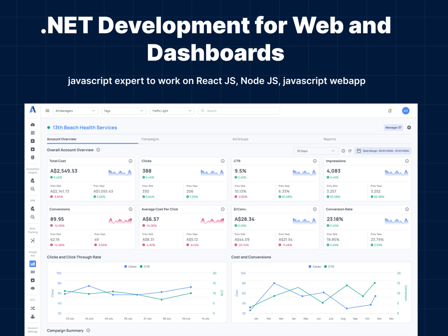The image size is (448, 336).
Task: Click info icon next to 30 Days dropdown
Action: (x=343, y=151)
